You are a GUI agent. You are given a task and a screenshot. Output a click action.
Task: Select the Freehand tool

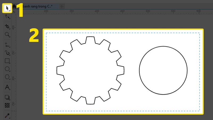(x=7, y=45)
